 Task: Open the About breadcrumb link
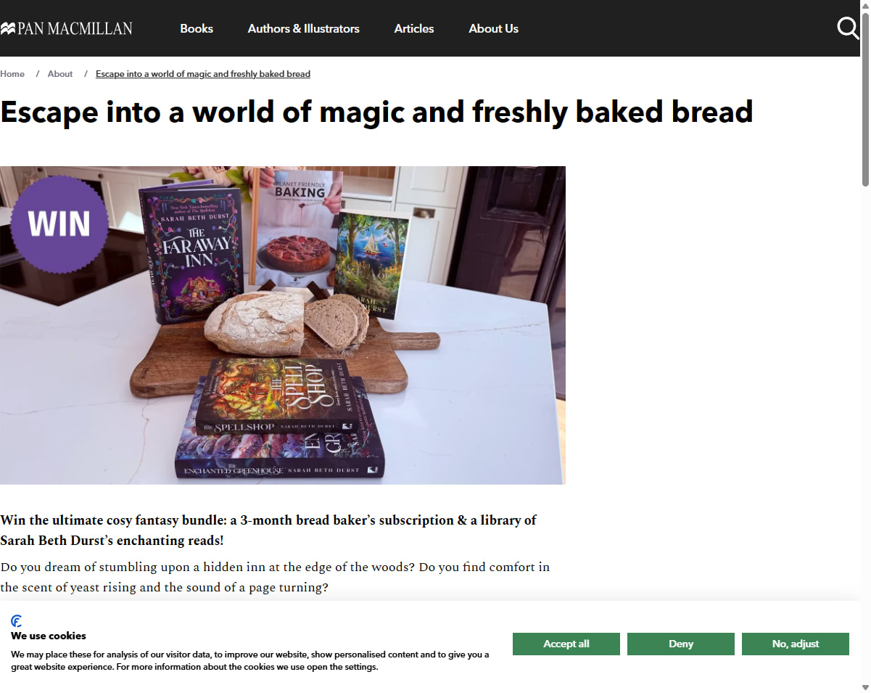tap(60, 74)
